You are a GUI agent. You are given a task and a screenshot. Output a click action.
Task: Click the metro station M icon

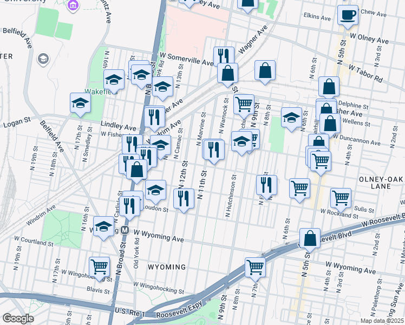[125, 230]
